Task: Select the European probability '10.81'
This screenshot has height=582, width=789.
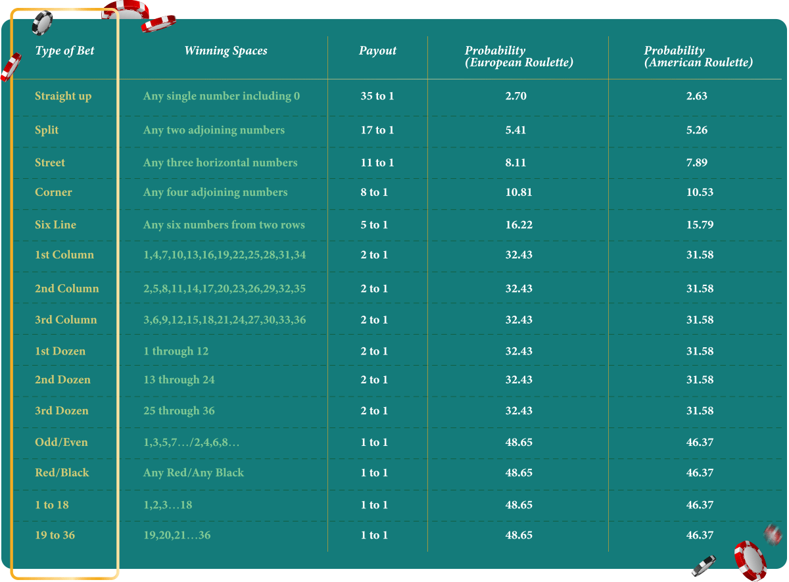Action: [x=519, y=192]
